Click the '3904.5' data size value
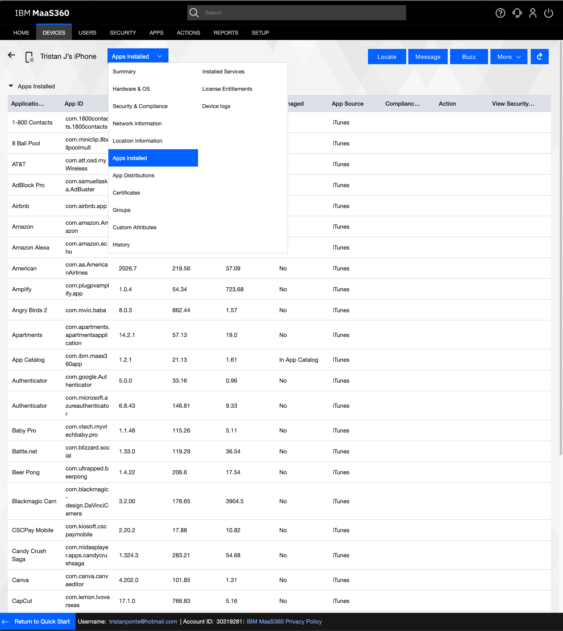 click(x=234, y=501)
